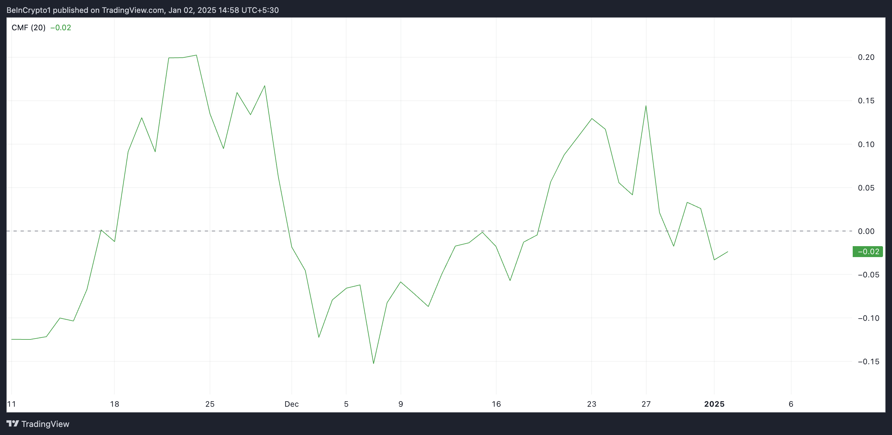Click the 25 date label on time axis
Image resolution: width=892 pixels, height=435 pixels.
click(x=210, y=404)
